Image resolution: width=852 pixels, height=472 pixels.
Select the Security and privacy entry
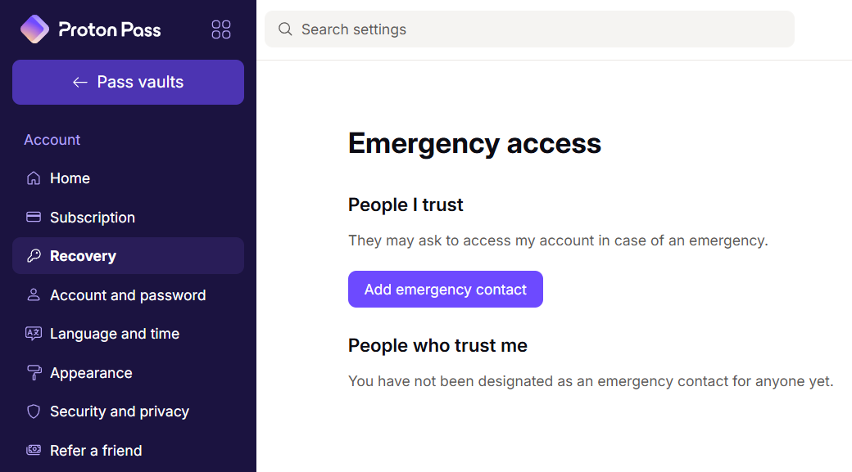click(120, 411)
